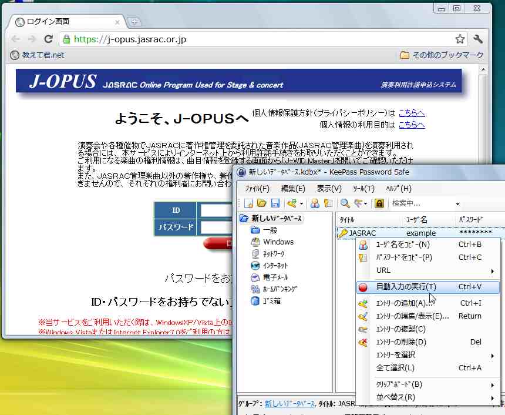Viewport: 505px width, 415px height.
Task: Choose エントリーの複製(C) menu item
Action: pyautogui.click(x=428, y=329)
